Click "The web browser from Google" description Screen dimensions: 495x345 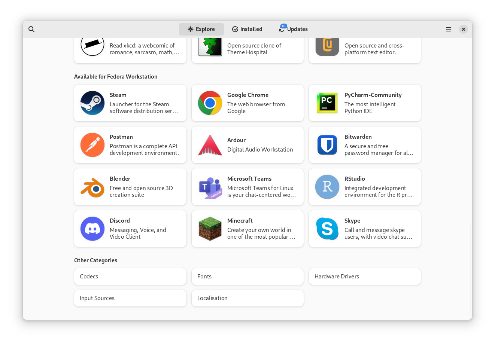[x=256, y=108]
